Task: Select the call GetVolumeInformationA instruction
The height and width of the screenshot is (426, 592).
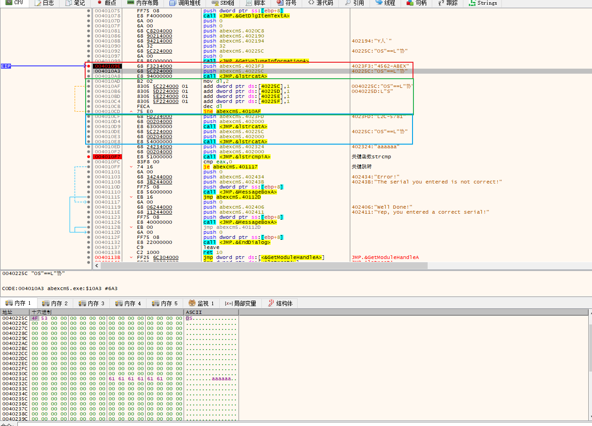Action: tap(256, 61)
